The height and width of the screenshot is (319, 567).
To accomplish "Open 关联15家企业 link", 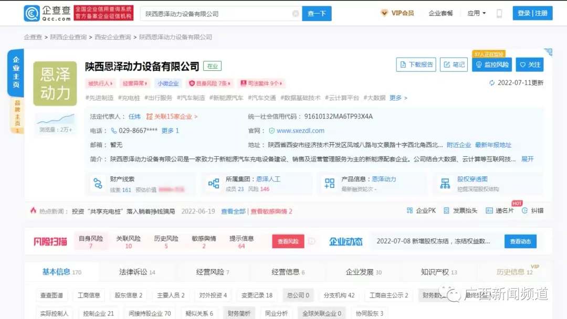I will click(172, 116).
